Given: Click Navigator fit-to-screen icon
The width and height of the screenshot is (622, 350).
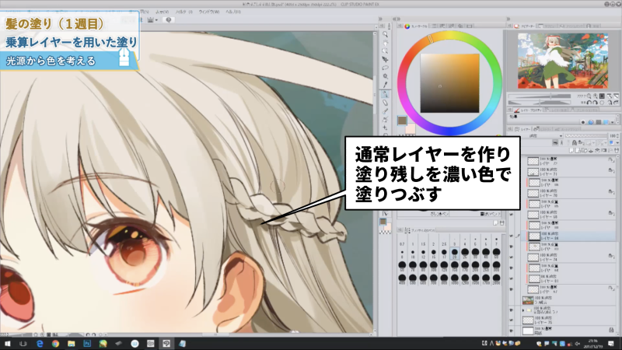Looking at the screenshot, I should pos(610,96).
